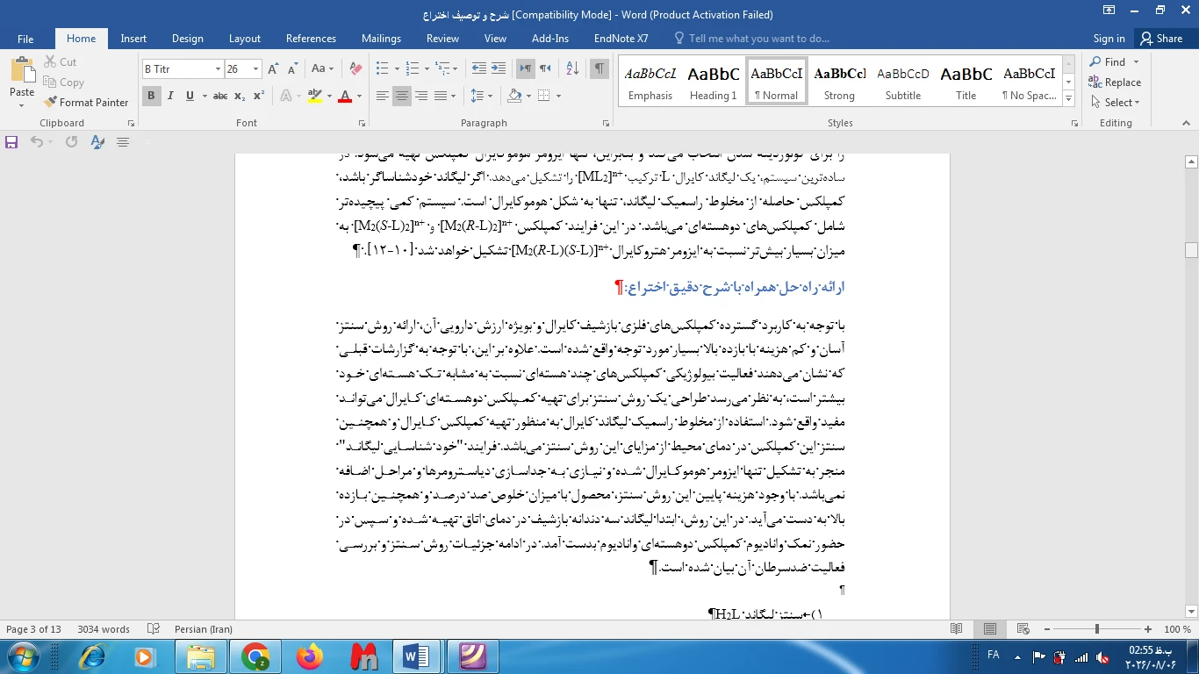Click the Replace button
Screen dimensions: 1199x674
[x=1116, y=82]
